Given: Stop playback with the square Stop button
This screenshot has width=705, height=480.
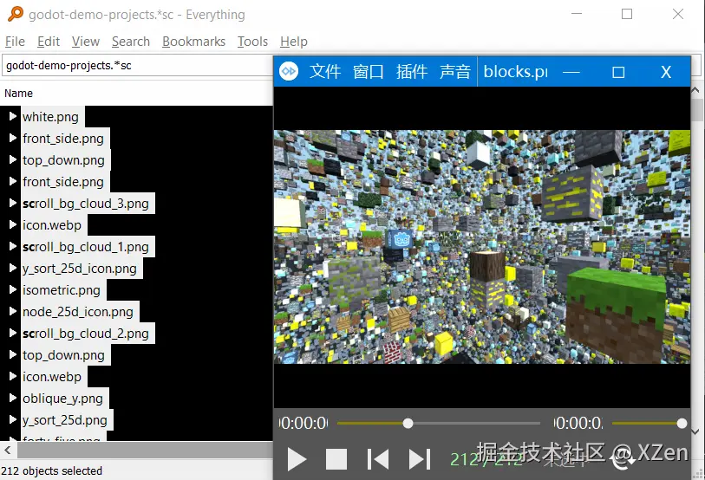Looking at the screenshot, I should [x=336, y=459].
